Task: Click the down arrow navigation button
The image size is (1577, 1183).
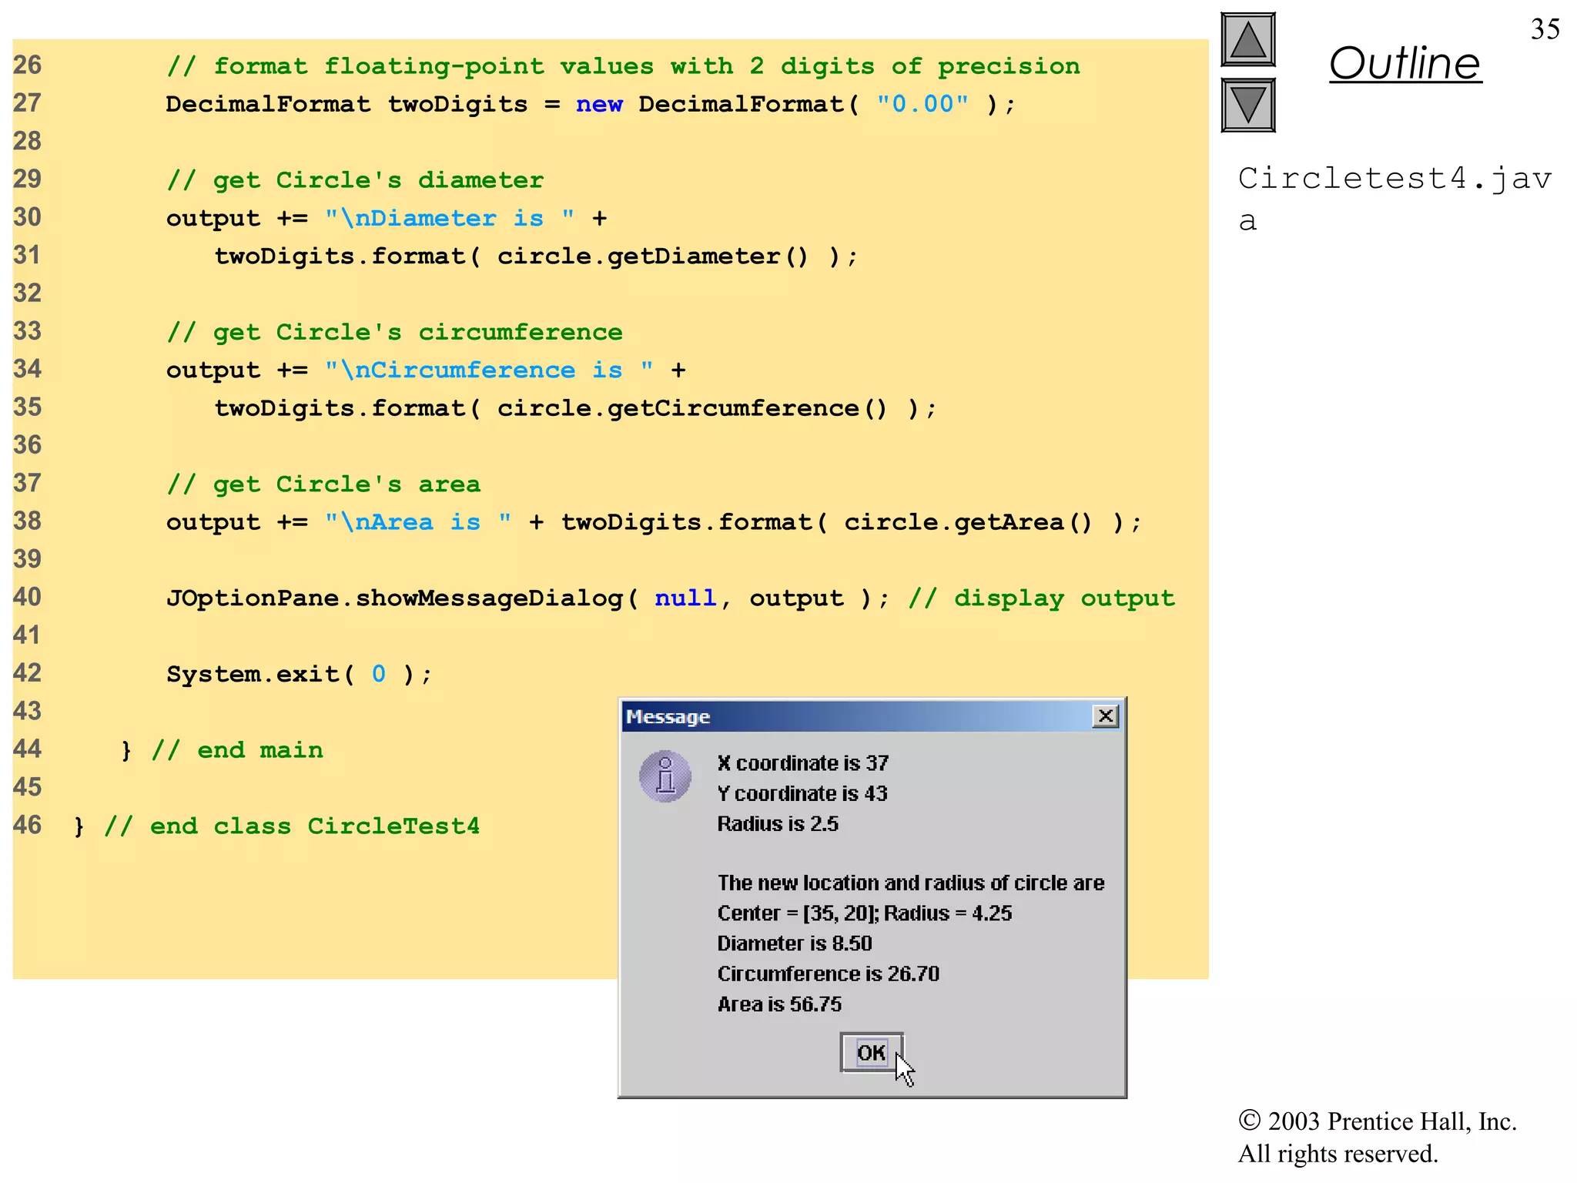Action: coord(1247,105)
